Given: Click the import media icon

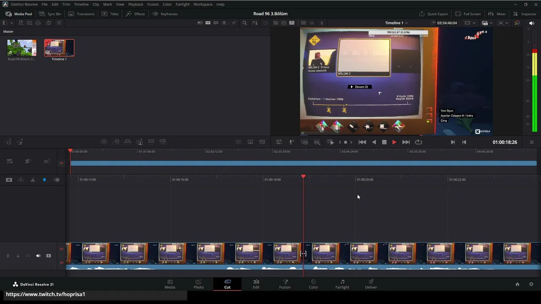Looking at the screenshot, I should coord(21,23).
